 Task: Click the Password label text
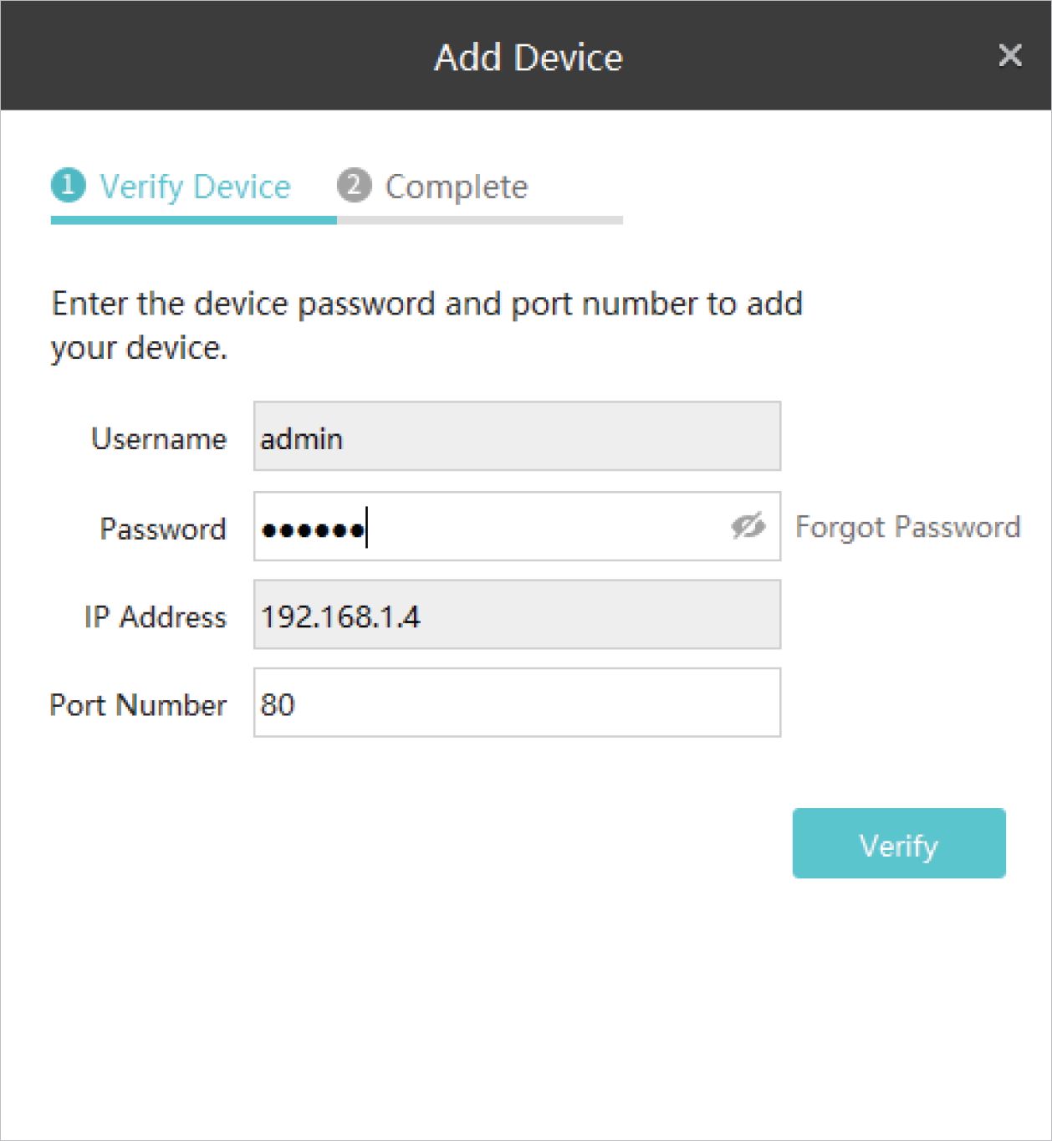[x=163, y=529]
